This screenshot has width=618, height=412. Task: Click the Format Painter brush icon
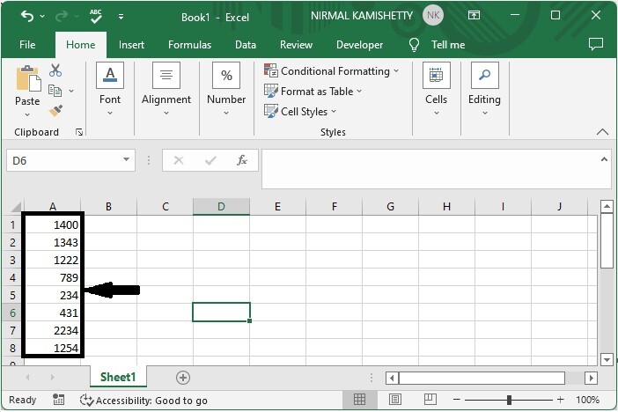point(55,111)
